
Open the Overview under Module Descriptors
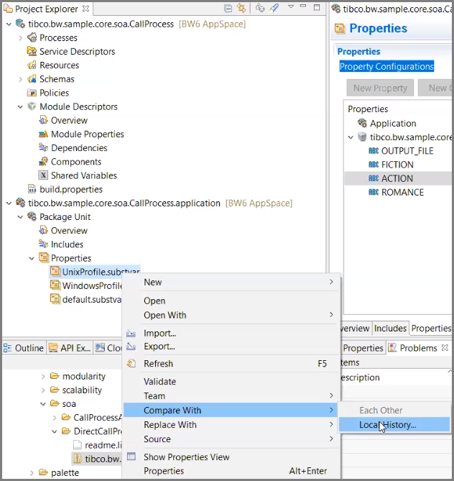pos(69,120)
